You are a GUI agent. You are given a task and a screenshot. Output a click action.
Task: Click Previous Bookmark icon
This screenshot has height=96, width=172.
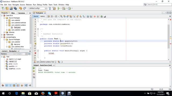click(x=78, y=16)
